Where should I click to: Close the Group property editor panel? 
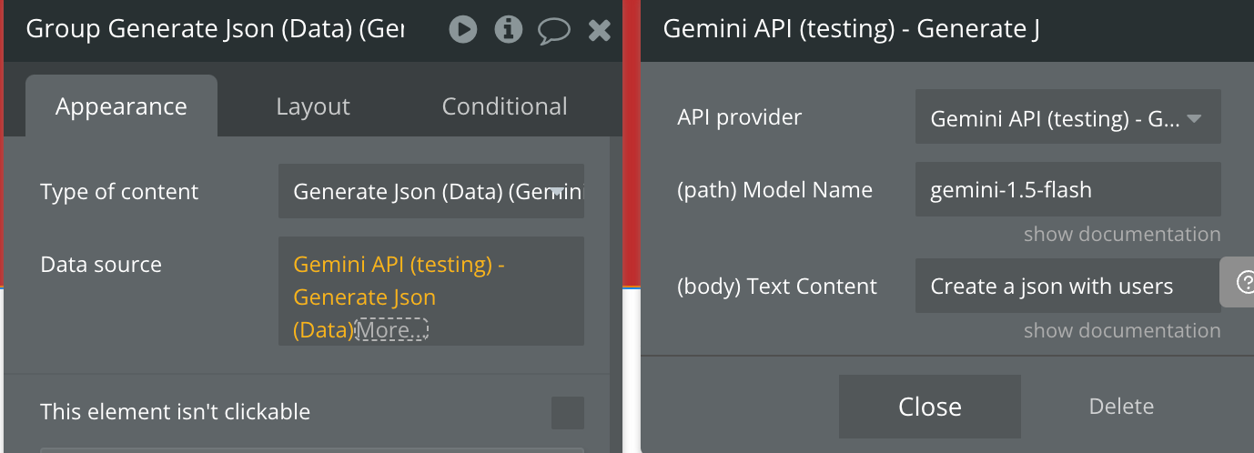click(600, 31)
